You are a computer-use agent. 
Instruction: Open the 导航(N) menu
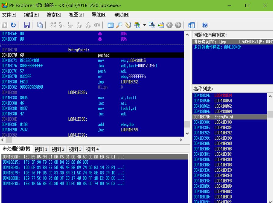pyautogui.click(x=99, y=15)
